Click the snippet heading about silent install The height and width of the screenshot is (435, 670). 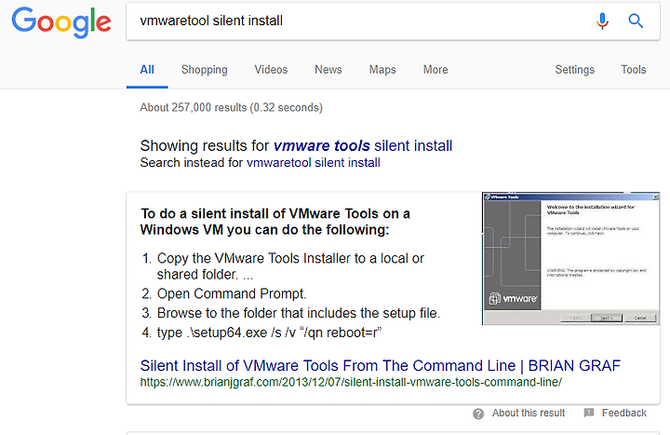[275, 222]
